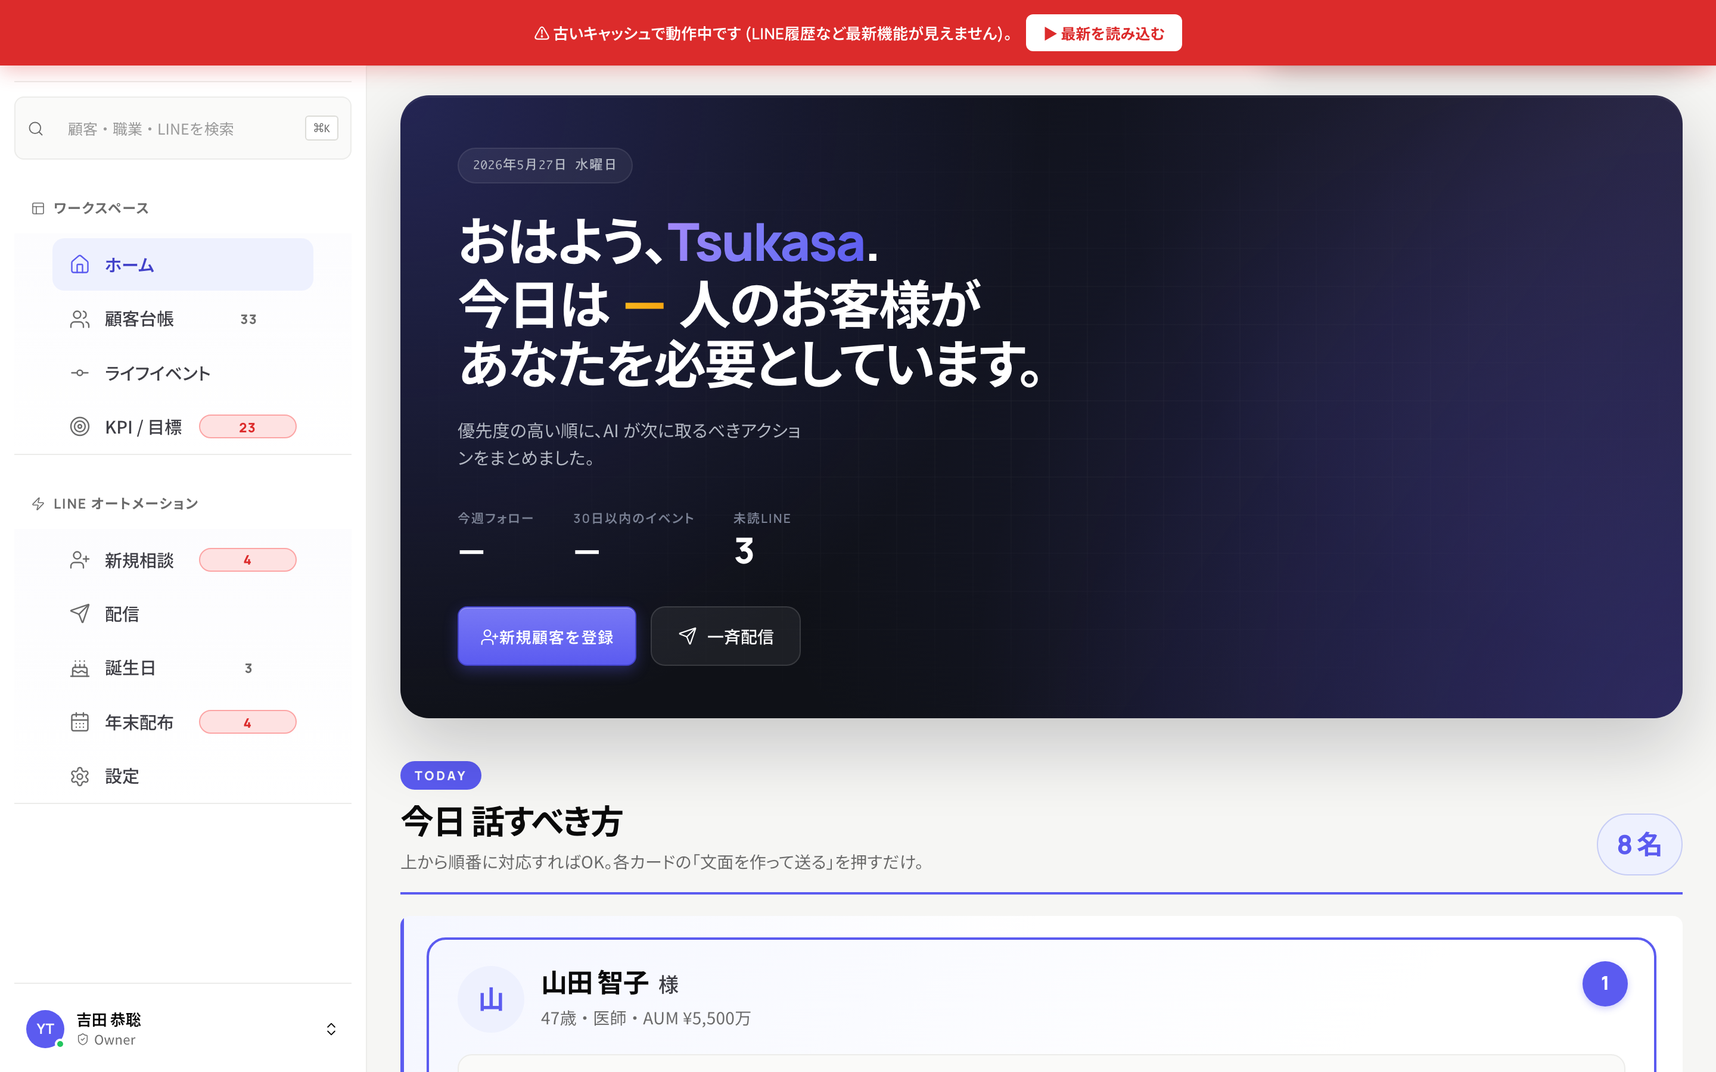
Task: Click the 33 count next to 顧客台帳
Action: pyautogui.click(x=248, y=319)
